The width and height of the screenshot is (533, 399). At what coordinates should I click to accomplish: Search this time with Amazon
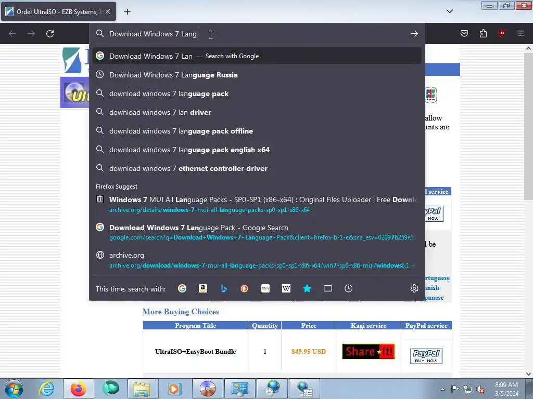coord(203,288)
